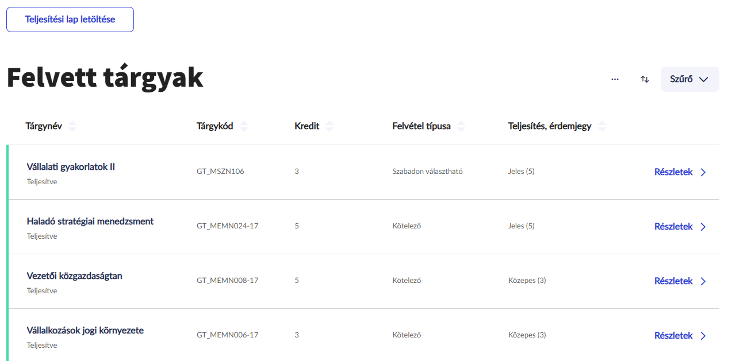Sort table by Tárgykód column arrows

click(x=244, y=126)
